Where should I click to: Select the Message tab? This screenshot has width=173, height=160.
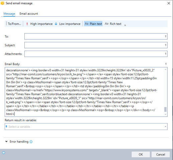pos(9,14)
